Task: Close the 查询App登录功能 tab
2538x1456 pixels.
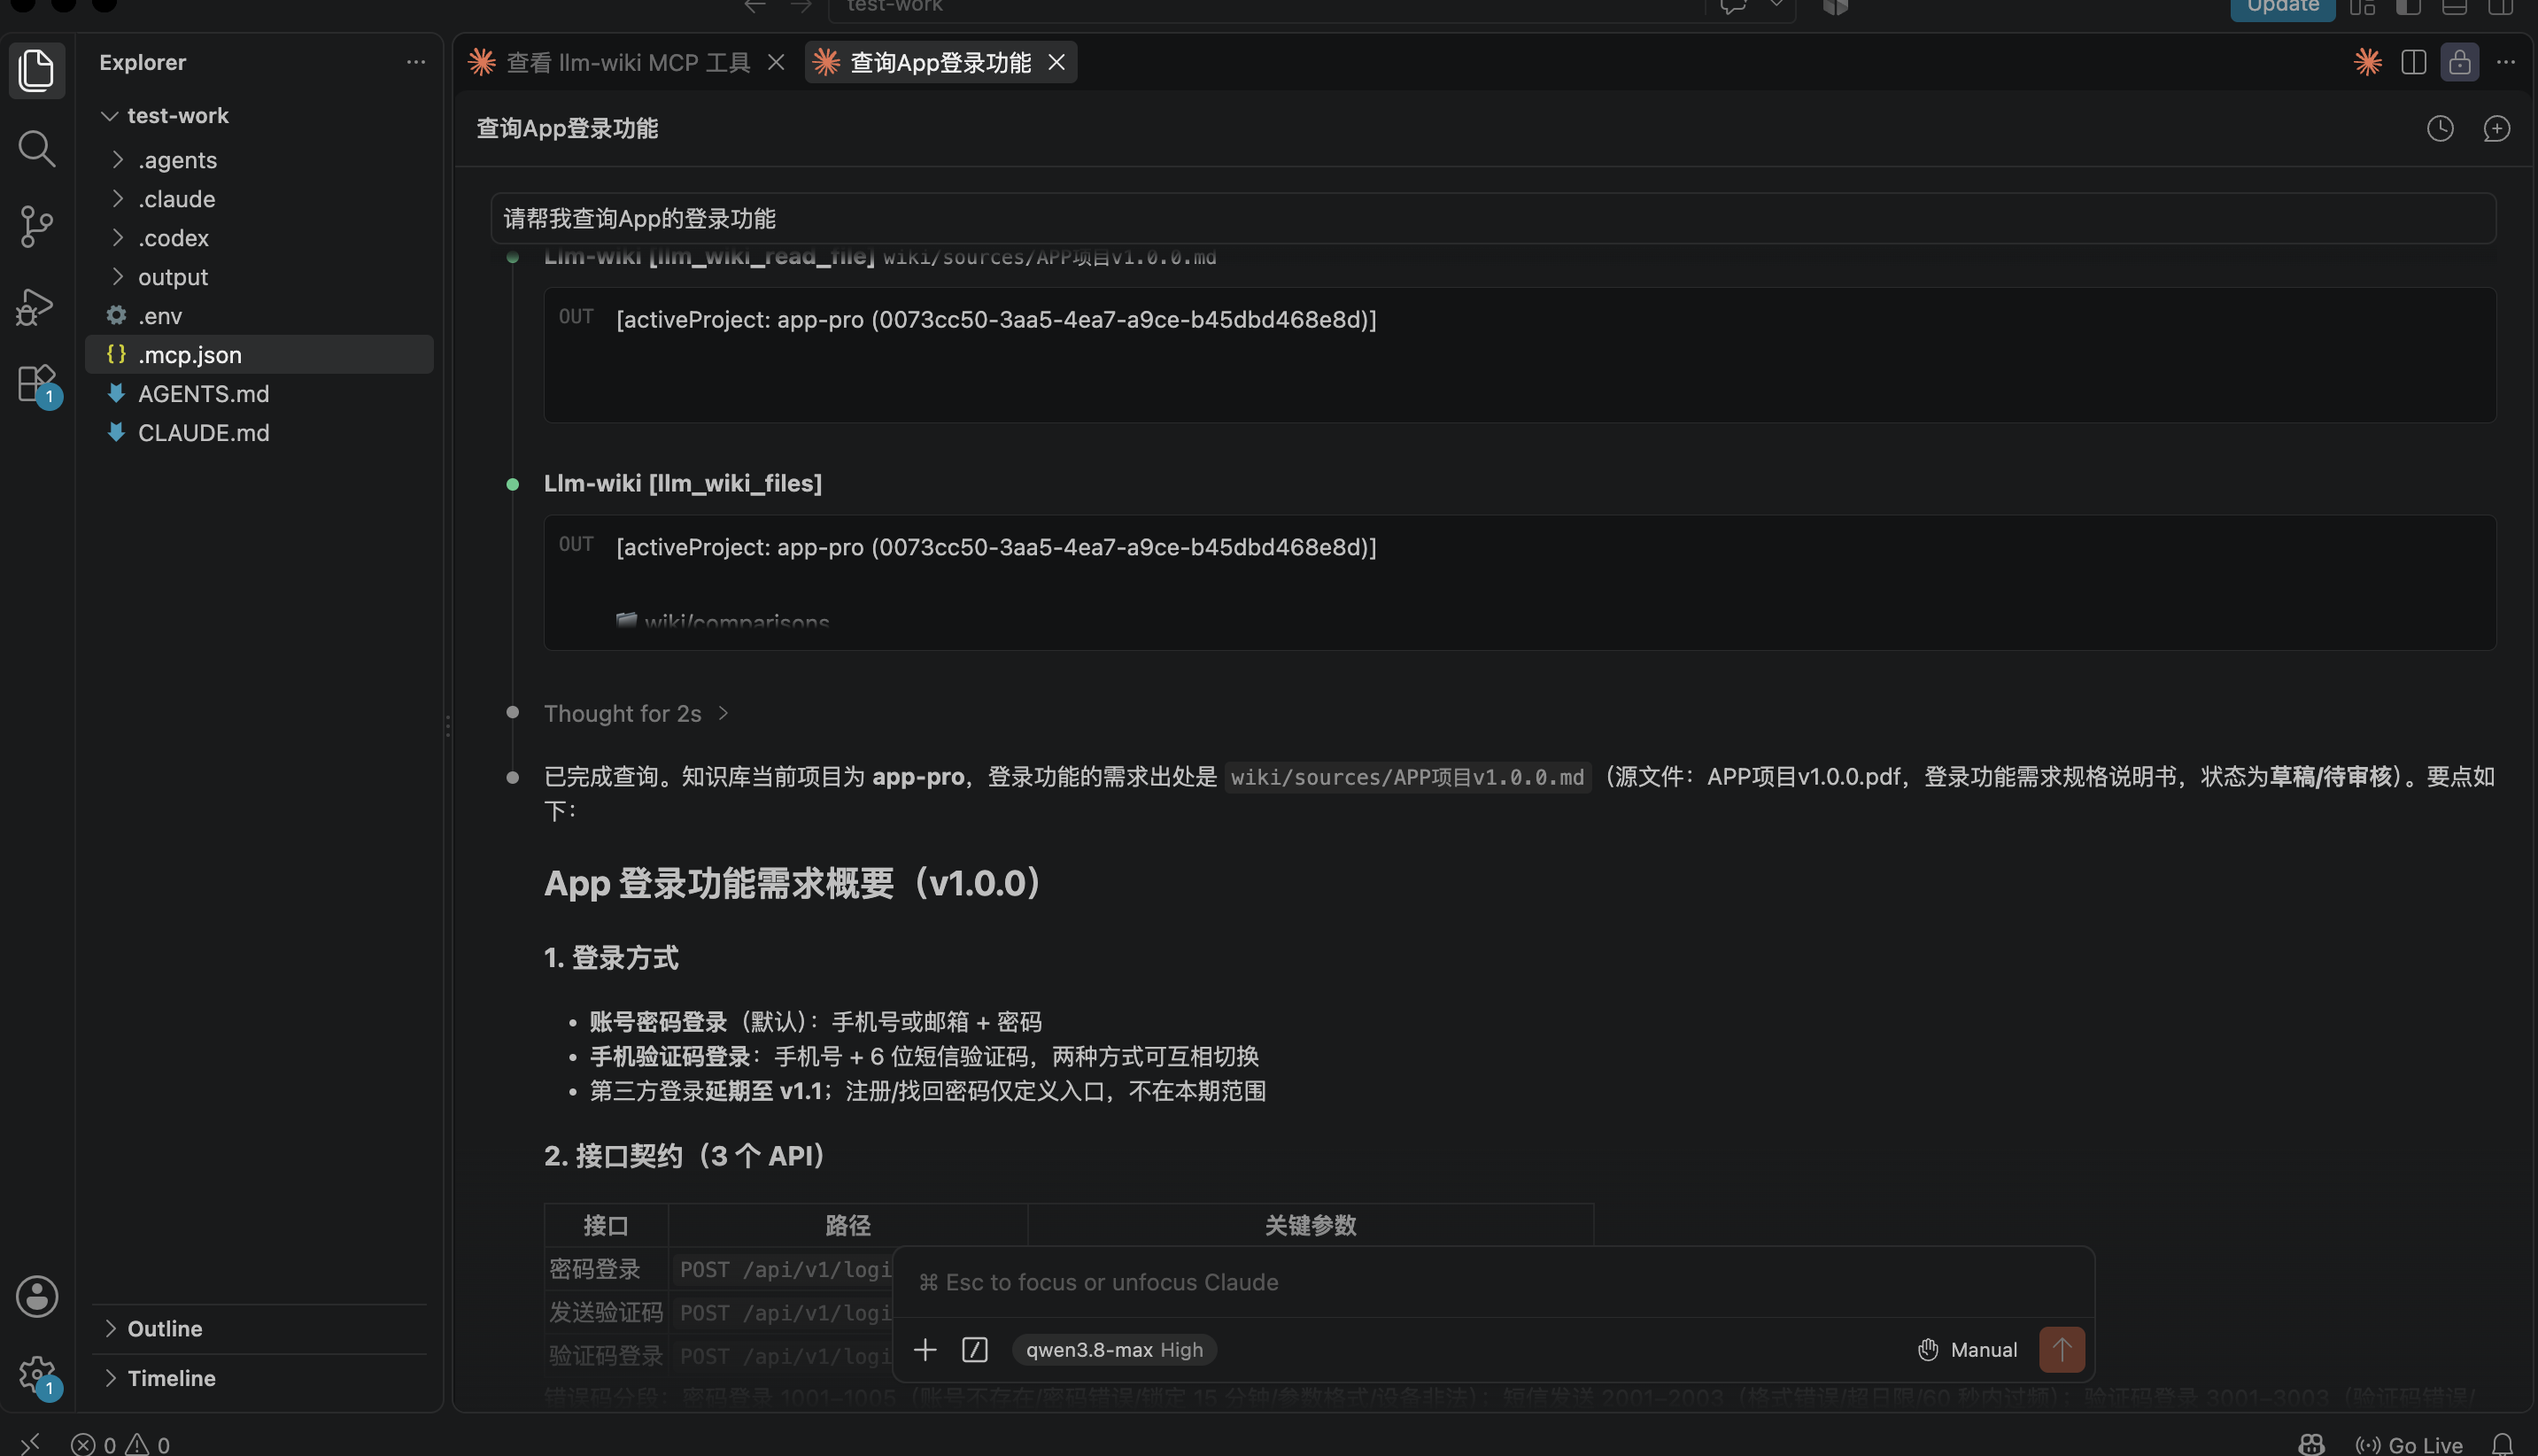Action: point(1056,62)
